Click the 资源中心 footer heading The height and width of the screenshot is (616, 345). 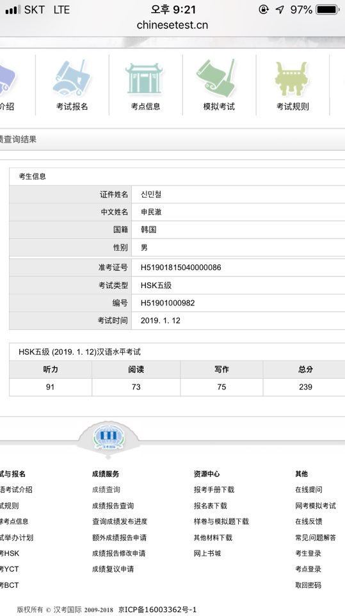(x=207, y=474)
